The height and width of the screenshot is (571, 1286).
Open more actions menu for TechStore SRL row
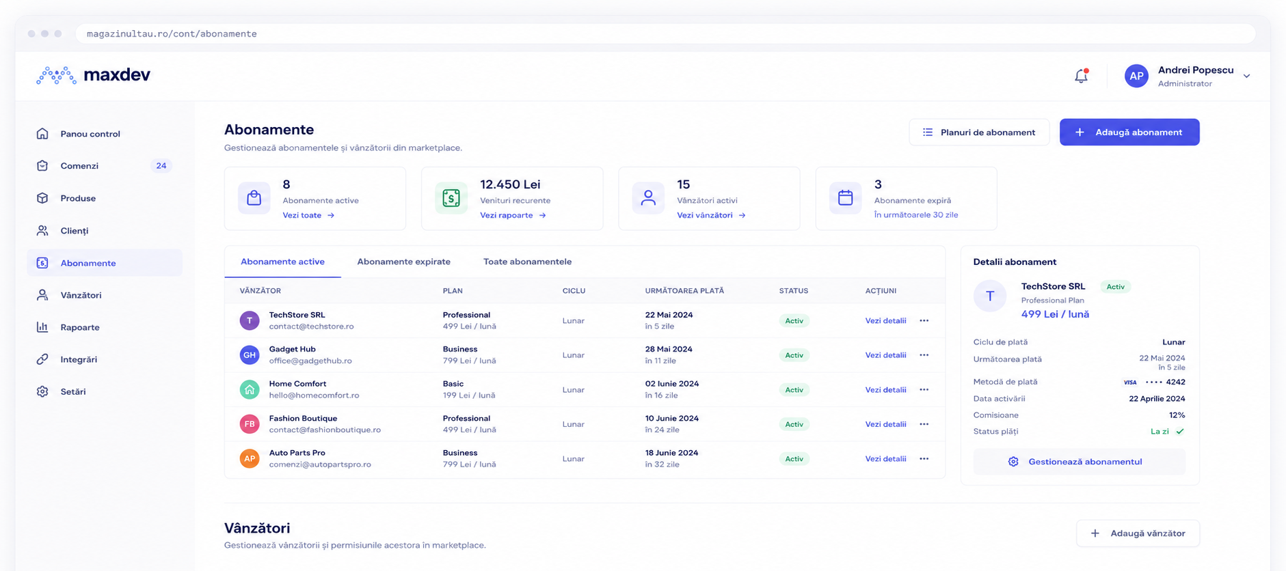924,321
